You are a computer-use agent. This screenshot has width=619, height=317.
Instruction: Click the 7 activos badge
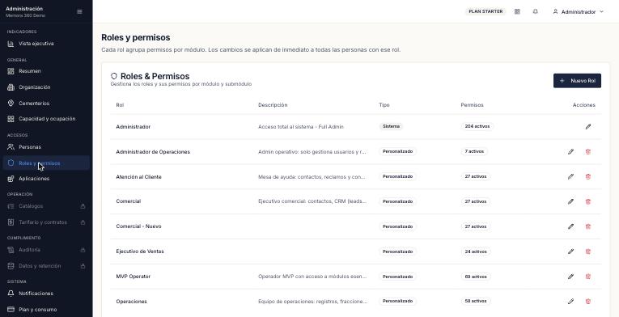point(474,151)
